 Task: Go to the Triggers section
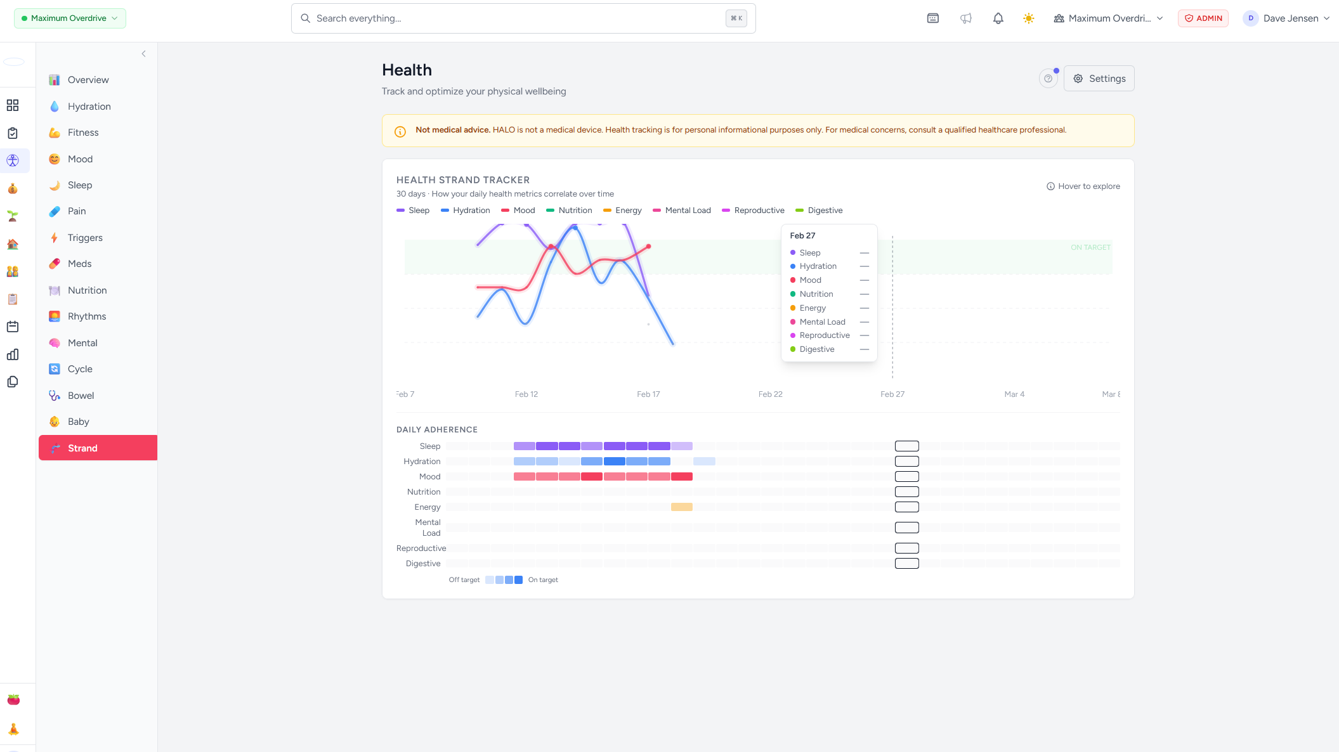[x=85, y=238]
